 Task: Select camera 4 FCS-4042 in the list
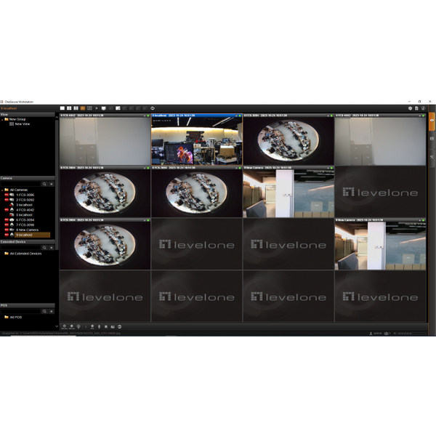pyautogui.click(x=25, y=210)
